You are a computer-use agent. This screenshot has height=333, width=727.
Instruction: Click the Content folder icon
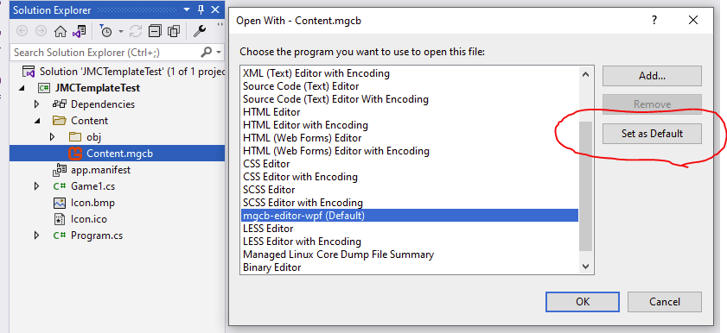coord(60,121)
